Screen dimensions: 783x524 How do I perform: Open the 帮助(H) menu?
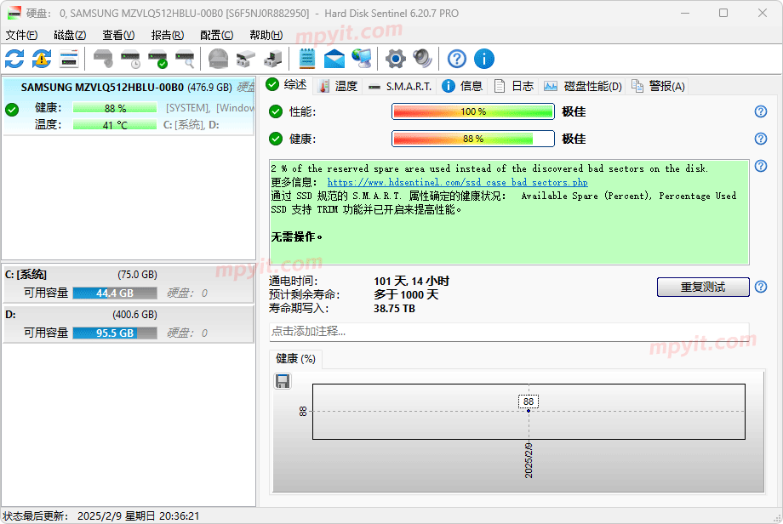(x=266, y=35)
